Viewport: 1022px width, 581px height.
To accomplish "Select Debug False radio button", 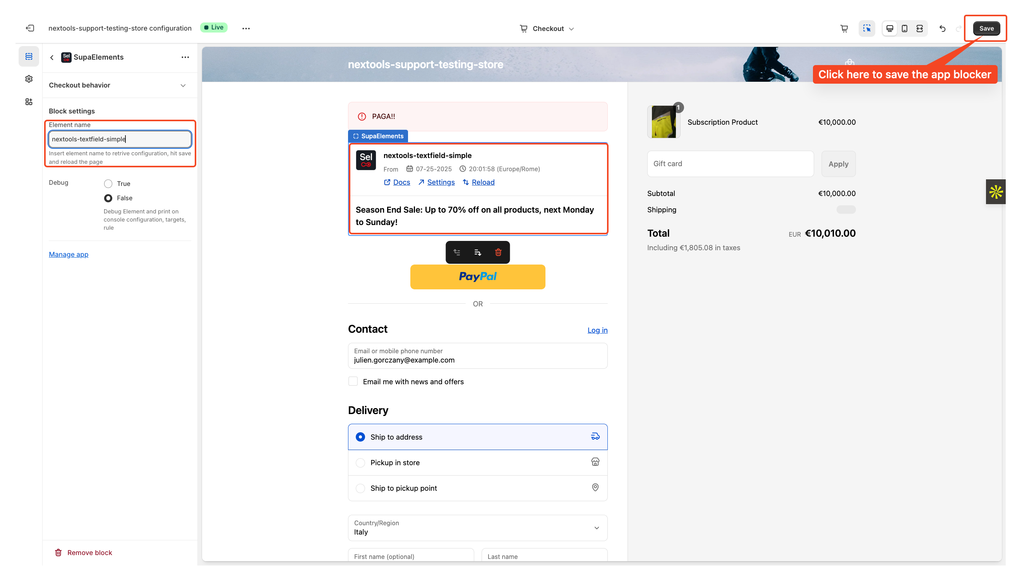I will pos(108,198).
